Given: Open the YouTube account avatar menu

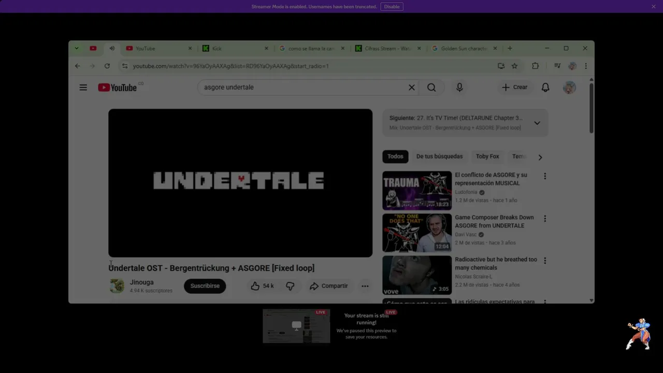Looking at the screenshot, I should tap(569, 88).
